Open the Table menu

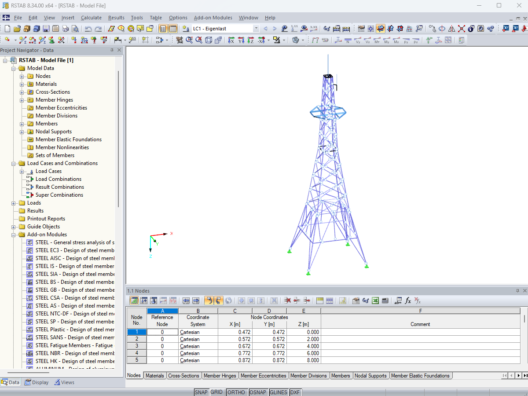(x=156, y=18)
